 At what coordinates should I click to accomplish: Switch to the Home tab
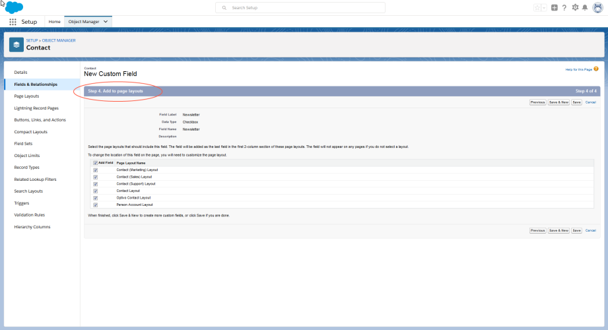coord(54,22)
